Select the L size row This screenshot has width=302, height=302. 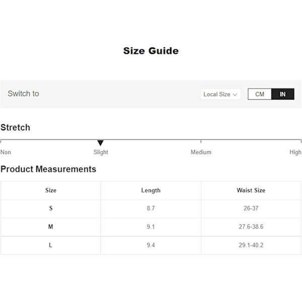pos(151,246)
